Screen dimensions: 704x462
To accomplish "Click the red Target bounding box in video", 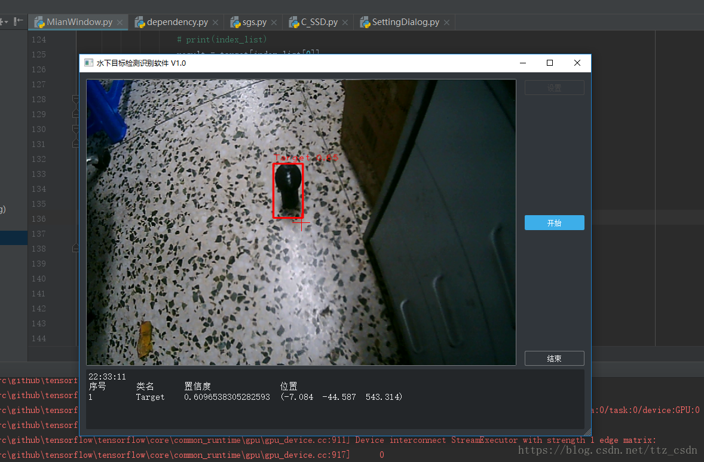I will 288,191.
